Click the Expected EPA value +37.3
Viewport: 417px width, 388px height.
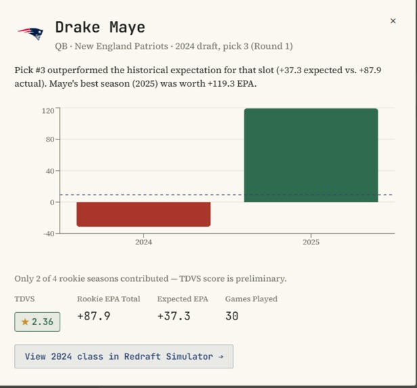click(174, 316)
